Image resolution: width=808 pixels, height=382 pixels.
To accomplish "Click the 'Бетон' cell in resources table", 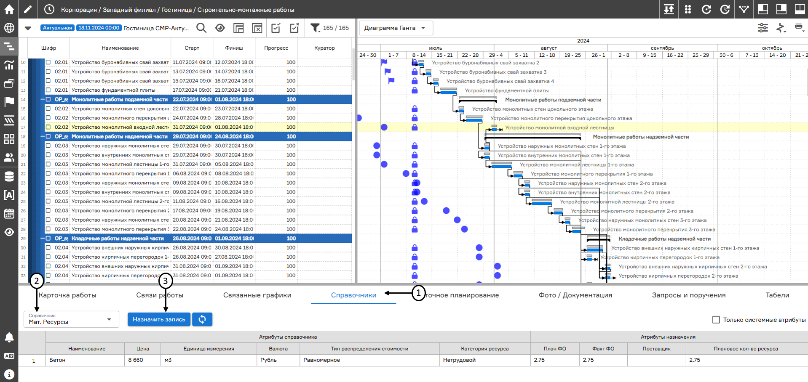I will [x=85, y=360].
